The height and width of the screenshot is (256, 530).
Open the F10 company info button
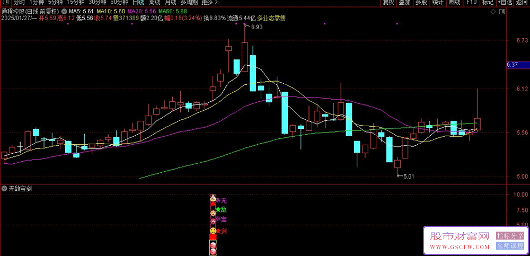pyautogui.click(x=472, y=2)
